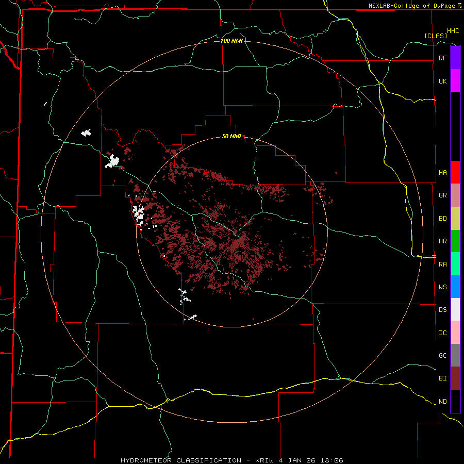Click the KRIW radar site identifier

coord(264,460)
